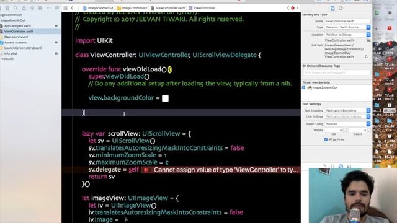This screenshot has height=223, width=397.
Task: Open the find navigator magnifier icon
Action: pos(16,8)
